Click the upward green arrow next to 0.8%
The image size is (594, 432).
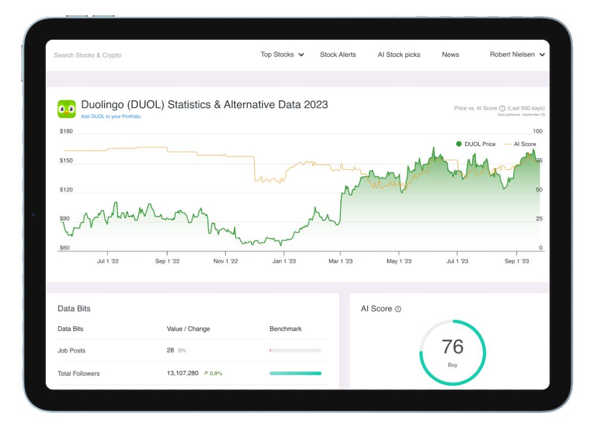click(x=206, y=373)
